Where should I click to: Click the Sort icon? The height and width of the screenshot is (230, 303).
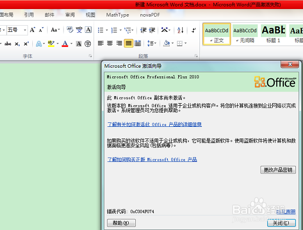(x=180, y=30)
